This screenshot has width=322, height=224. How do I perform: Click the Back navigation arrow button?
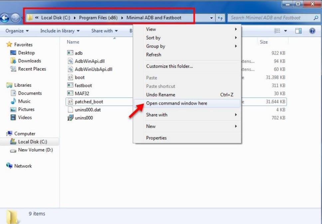point(5,18)
